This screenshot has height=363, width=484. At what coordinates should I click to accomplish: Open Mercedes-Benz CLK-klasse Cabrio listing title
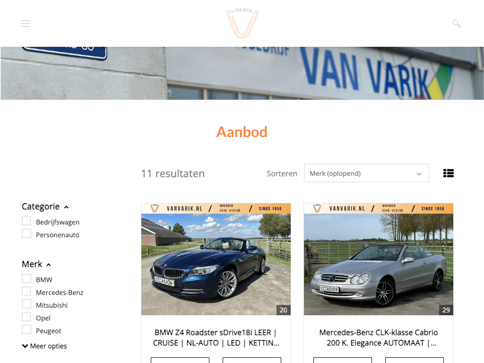pos(379,337)
